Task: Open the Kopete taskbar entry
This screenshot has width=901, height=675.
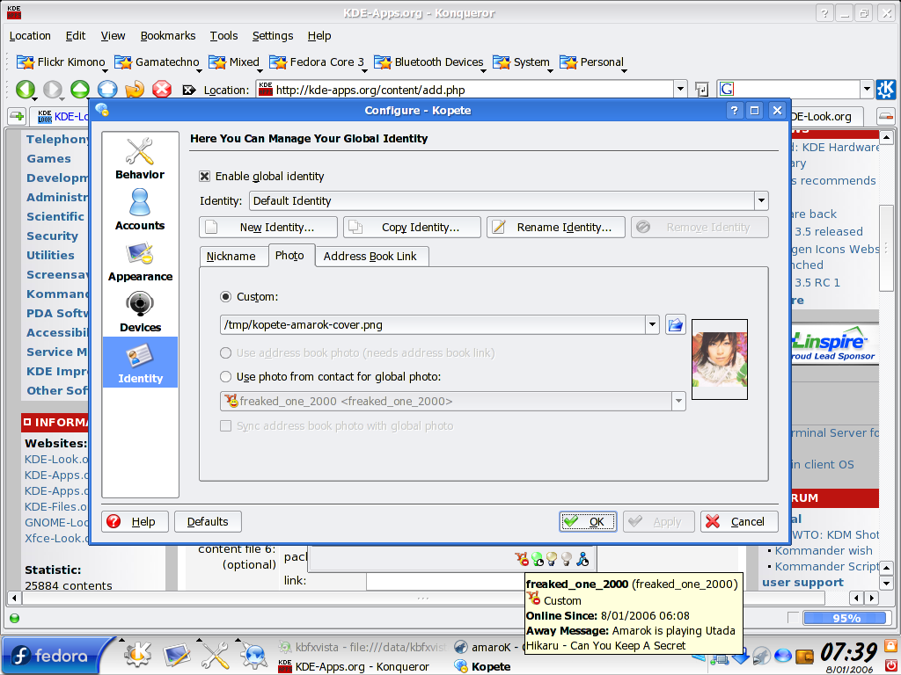Action: tap(483, 666)
